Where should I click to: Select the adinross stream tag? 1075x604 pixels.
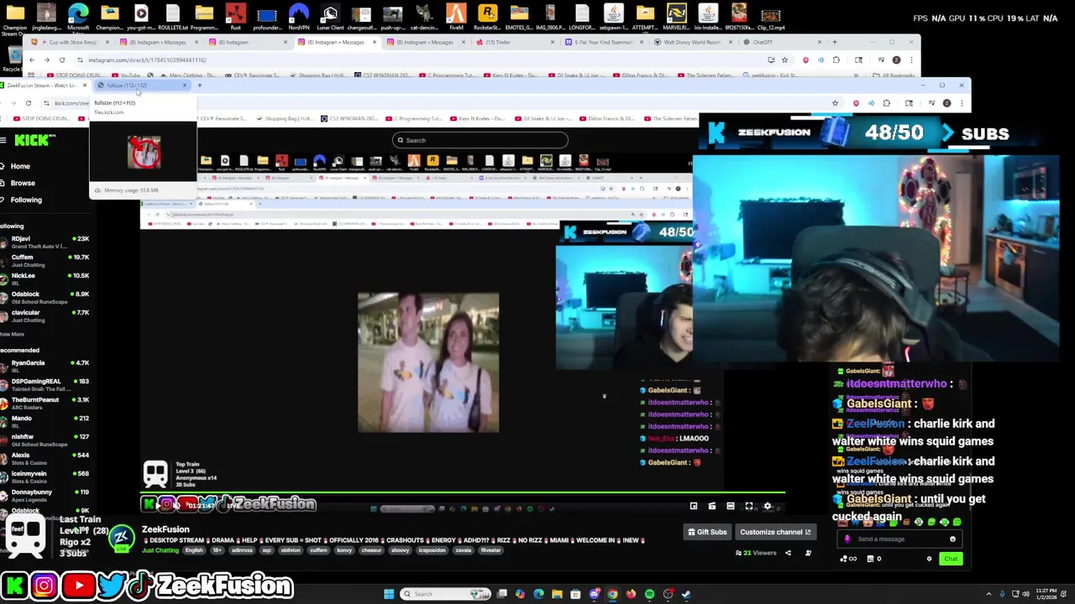pos(242,550)
